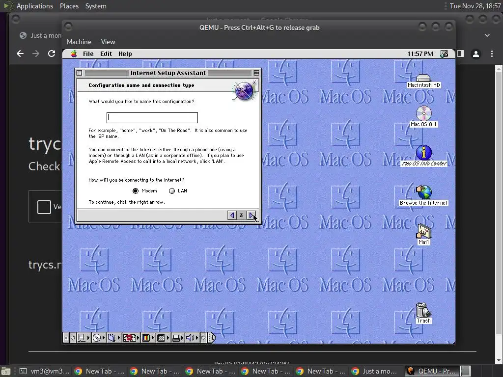Viewport: 503px width, 377px height.
Task: Select the Modem radio button
Action: (136, 191)
